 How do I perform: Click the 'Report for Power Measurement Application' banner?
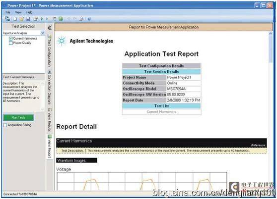pos(164,27)
